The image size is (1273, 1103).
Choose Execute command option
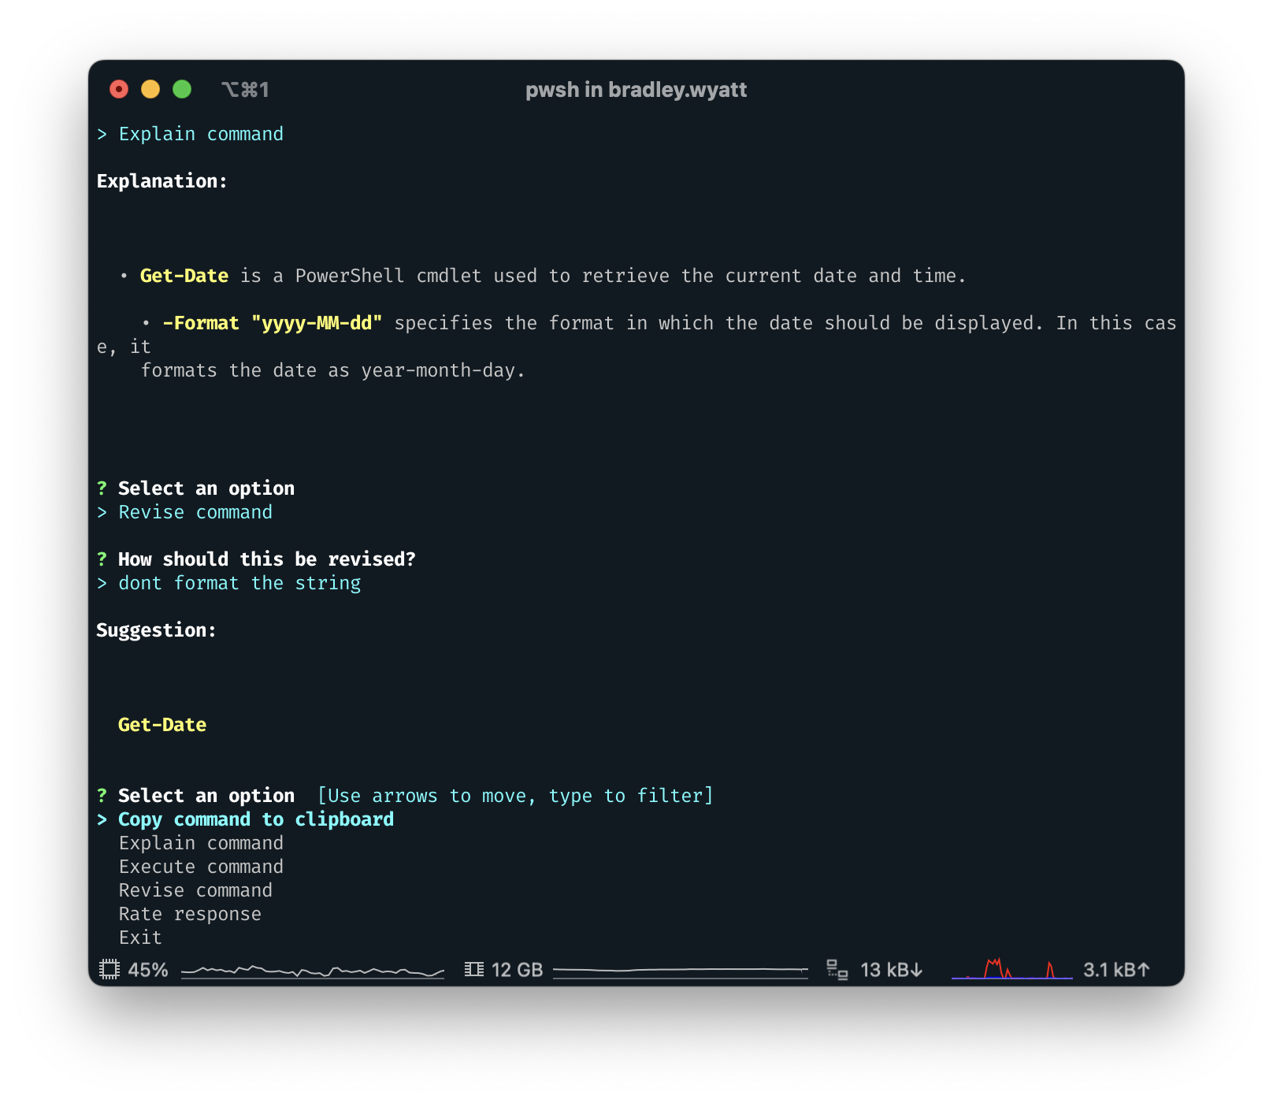click(201, 867)
